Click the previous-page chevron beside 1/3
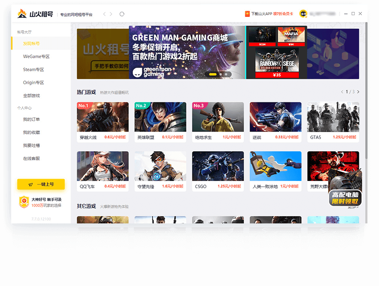The image size is (379, 286). point(342,91)
